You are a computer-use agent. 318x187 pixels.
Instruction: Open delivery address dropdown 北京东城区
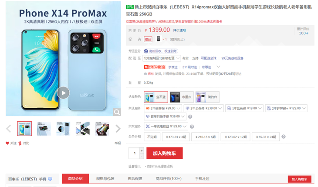point(162,58)
